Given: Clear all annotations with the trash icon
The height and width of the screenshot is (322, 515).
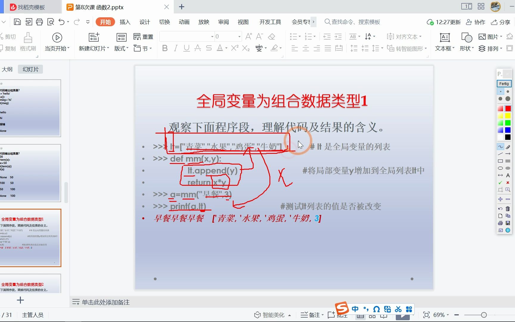Looking at the screenshot, I should point(508,209).
